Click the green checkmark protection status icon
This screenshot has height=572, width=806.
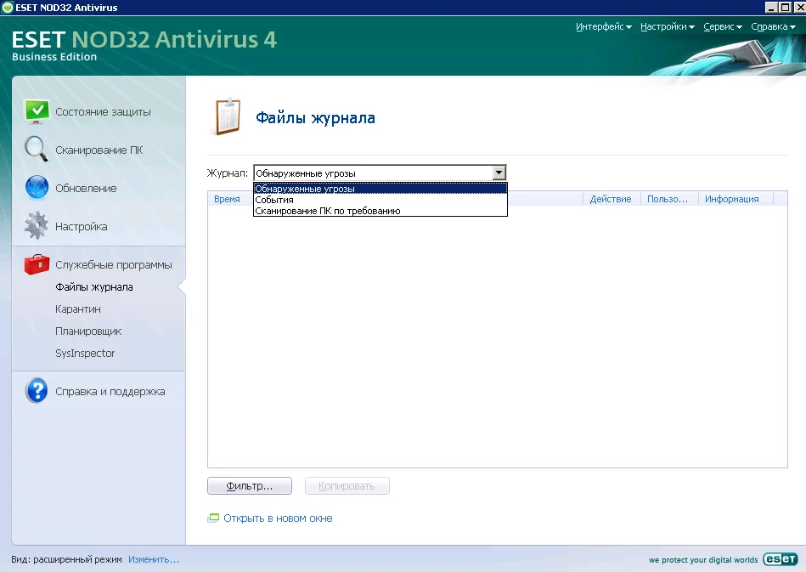click(x=37, y=111)
